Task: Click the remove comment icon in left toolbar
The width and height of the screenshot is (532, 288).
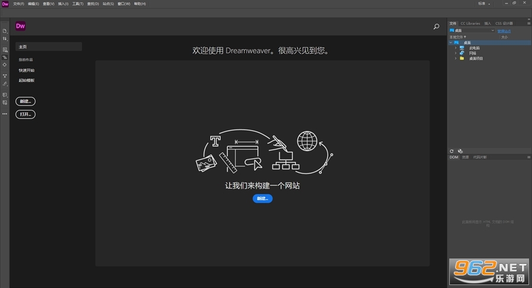Action: pos(5,103)
